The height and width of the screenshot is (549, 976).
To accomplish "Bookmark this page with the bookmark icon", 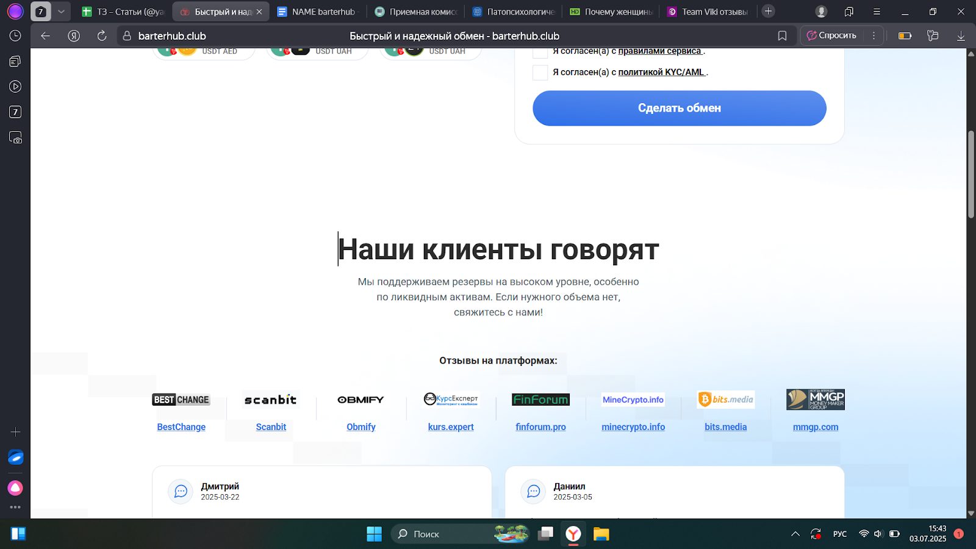I will pos(782,36).
